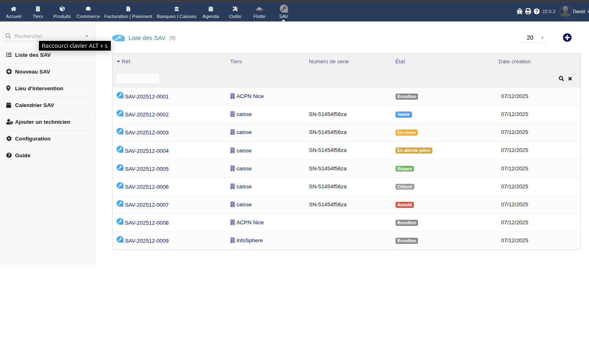This screenshot has height=337, width=589.
Task: Click the bug report icon in top bar
Action: 519,11
